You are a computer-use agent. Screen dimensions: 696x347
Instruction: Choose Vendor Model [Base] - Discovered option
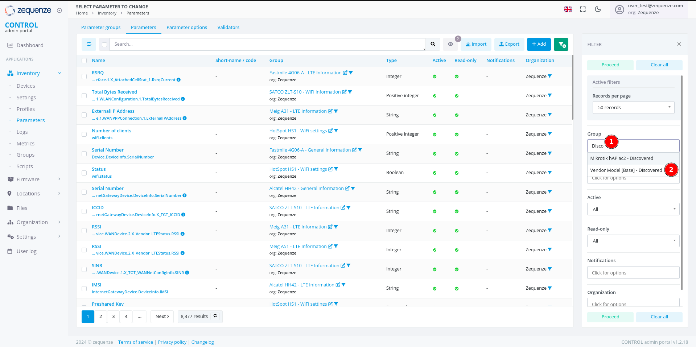(x=626, y=170)
